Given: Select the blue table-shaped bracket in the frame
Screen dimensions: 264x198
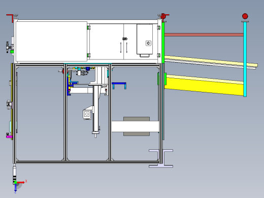Looking at the screenshot, I should [119, 85].
